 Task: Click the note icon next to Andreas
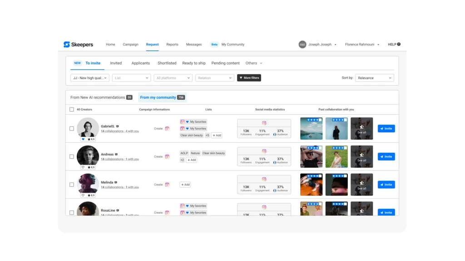tap(116, 154)
